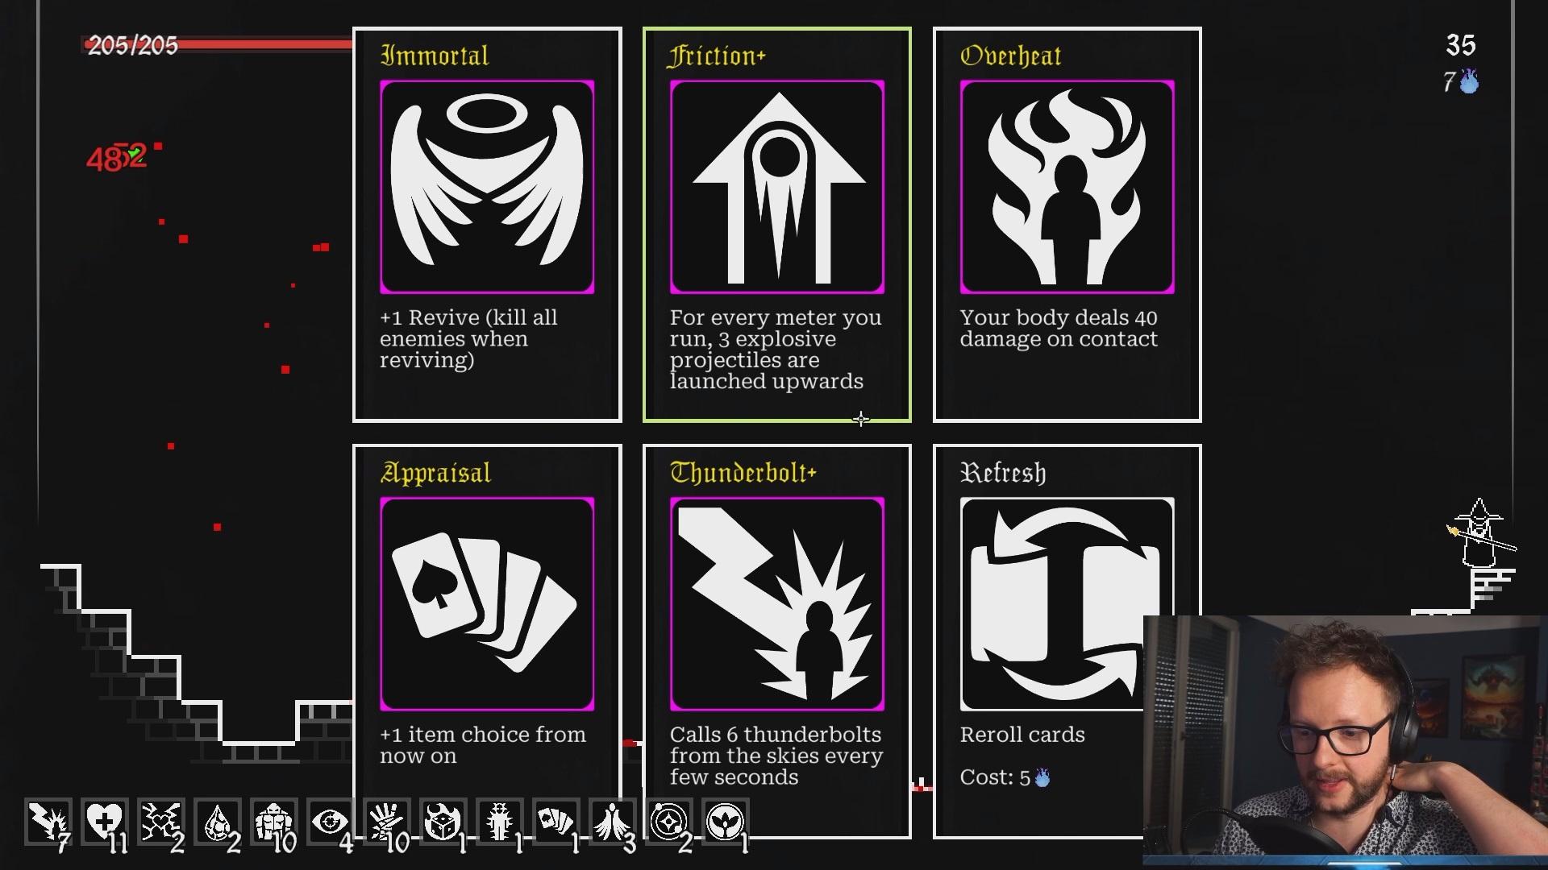Click the targeting eye item icon
The width and height of the screenshot is (1548, 870).
(x=331, y=822)
